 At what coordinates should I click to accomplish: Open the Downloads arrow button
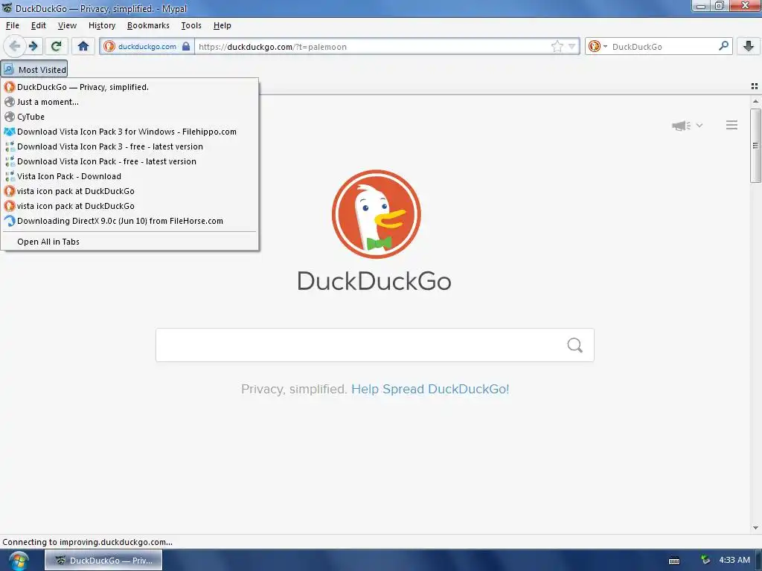749,46
